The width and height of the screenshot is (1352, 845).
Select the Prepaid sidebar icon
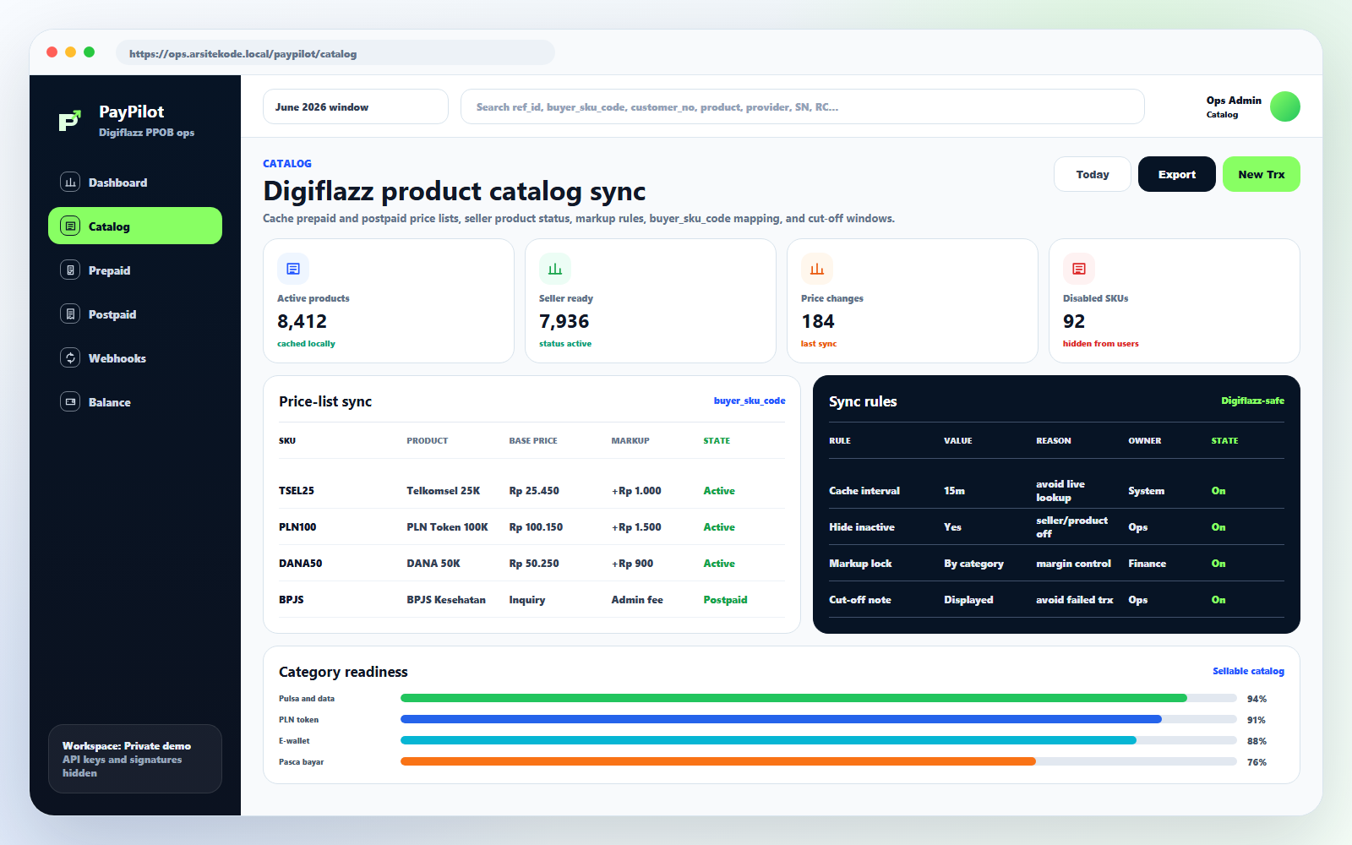pyautogui.click(x=70, y=270)
